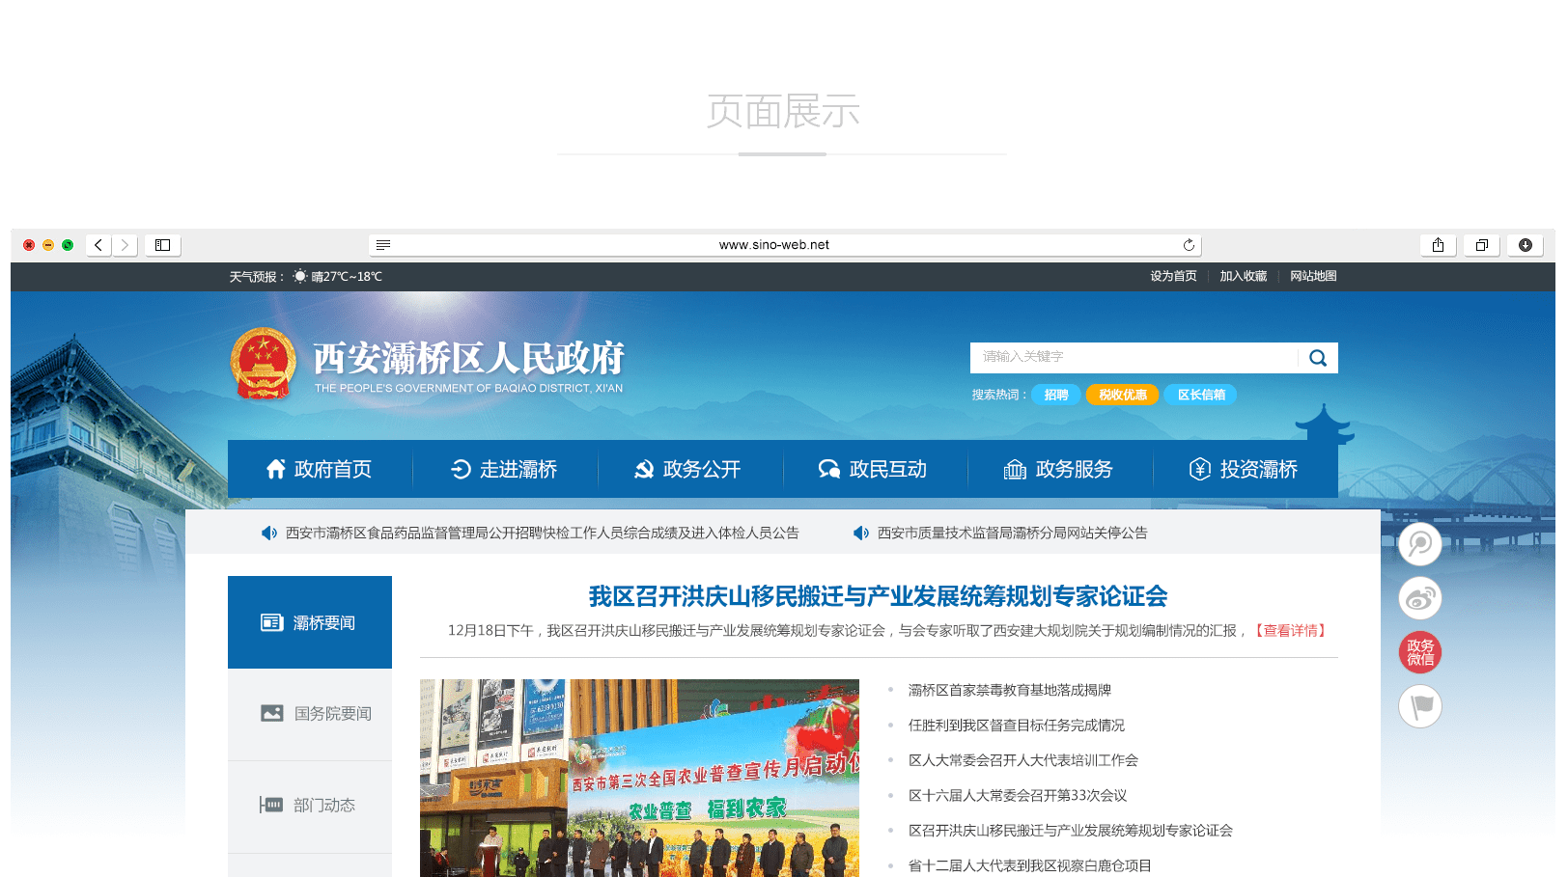This screenshot has width=1568, height=877.
Task: Click the national emblem logo
Action: (263, 364)
